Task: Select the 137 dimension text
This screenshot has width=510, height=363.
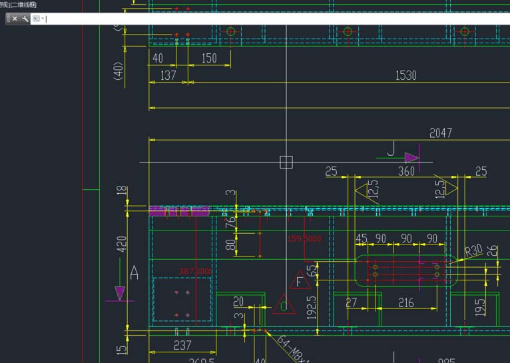Action: pos(168,75)
